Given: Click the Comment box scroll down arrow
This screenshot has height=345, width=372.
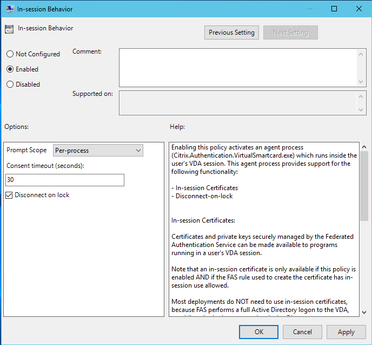Looking at the screenshot, I should click(x=362, y=82).
